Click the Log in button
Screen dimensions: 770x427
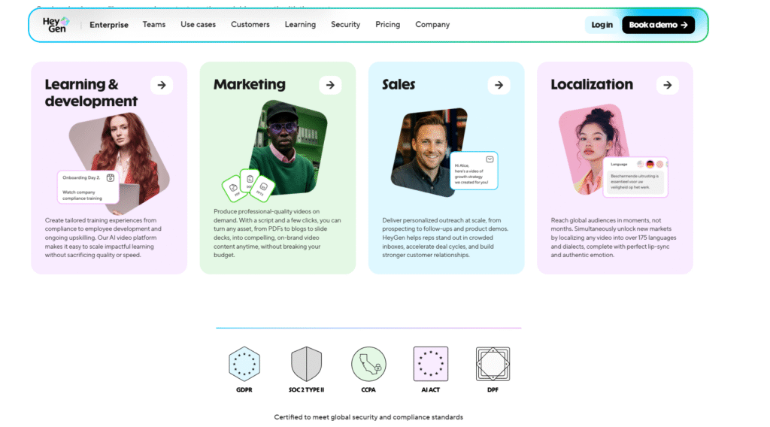(602, 25)
